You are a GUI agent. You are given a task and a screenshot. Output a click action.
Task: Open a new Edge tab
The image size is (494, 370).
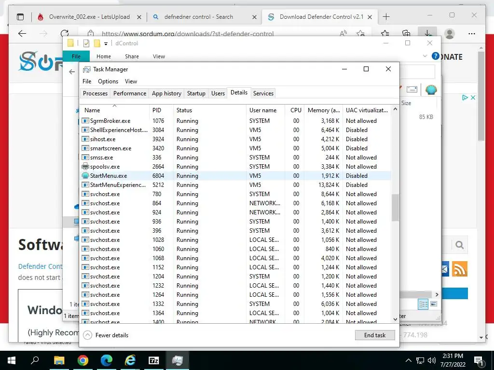point(386,17)
